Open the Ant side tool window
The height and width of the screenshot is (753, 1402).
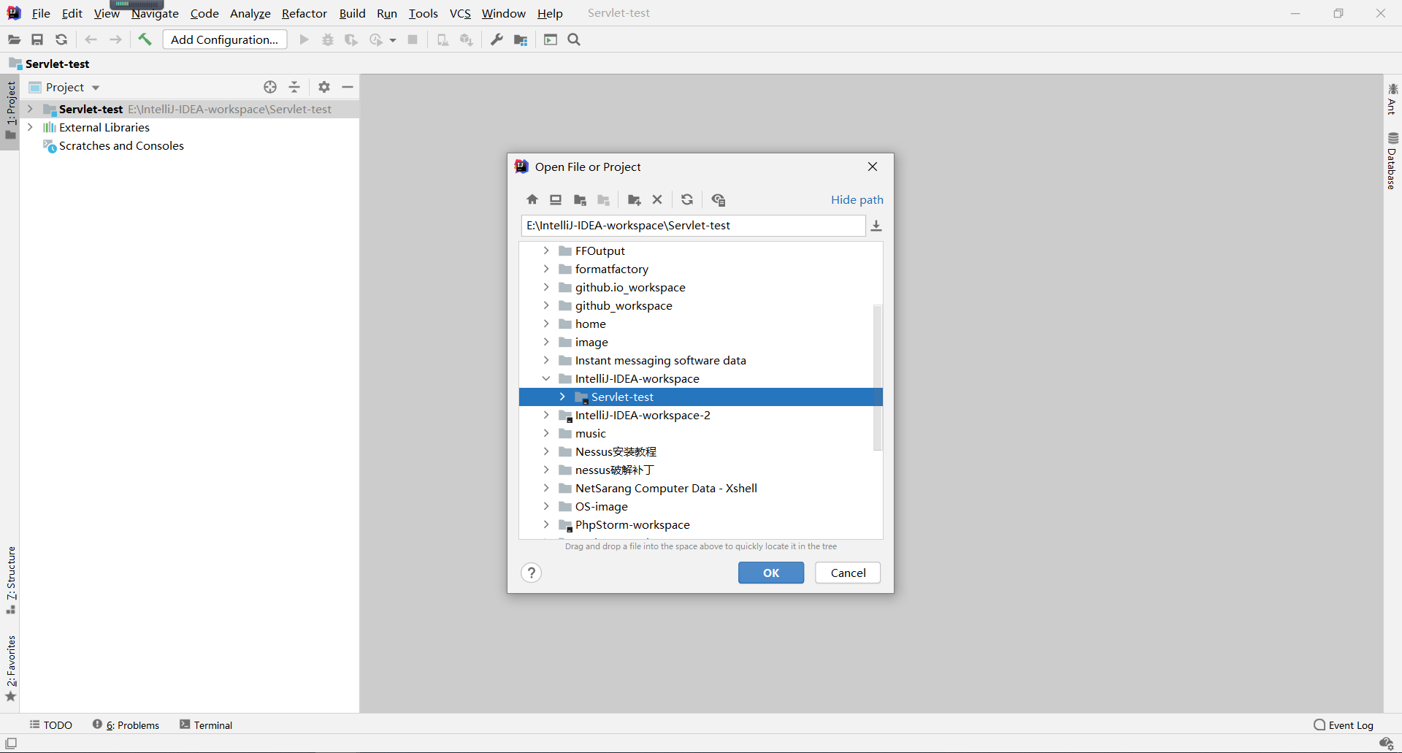1393,99
